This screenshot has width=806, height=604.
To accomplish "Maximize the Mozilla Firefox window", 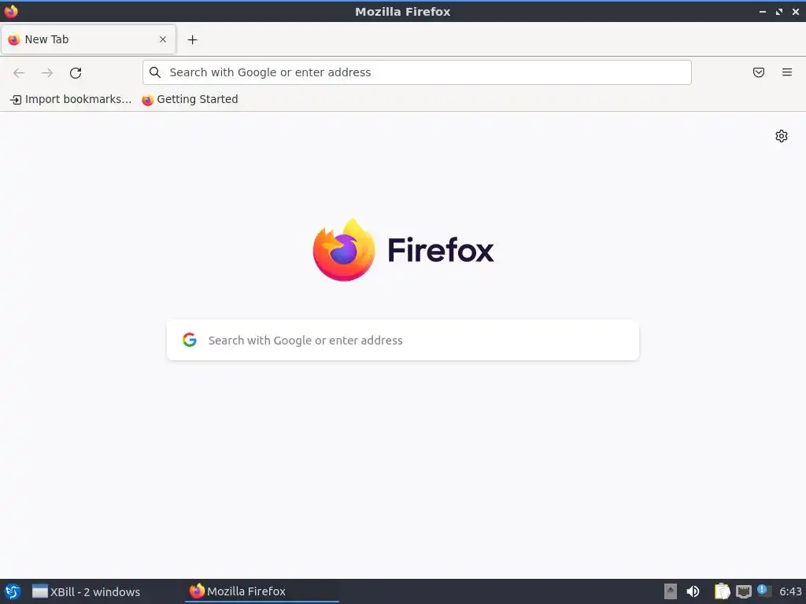I will point(779,11).
